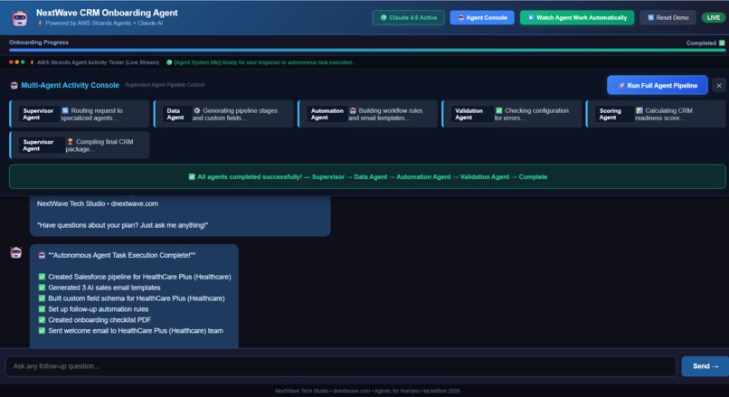Click the icon on Reset Demo button

click(650, 18)
